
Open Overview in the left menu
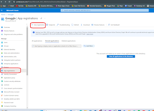click(x=7, y=27)
